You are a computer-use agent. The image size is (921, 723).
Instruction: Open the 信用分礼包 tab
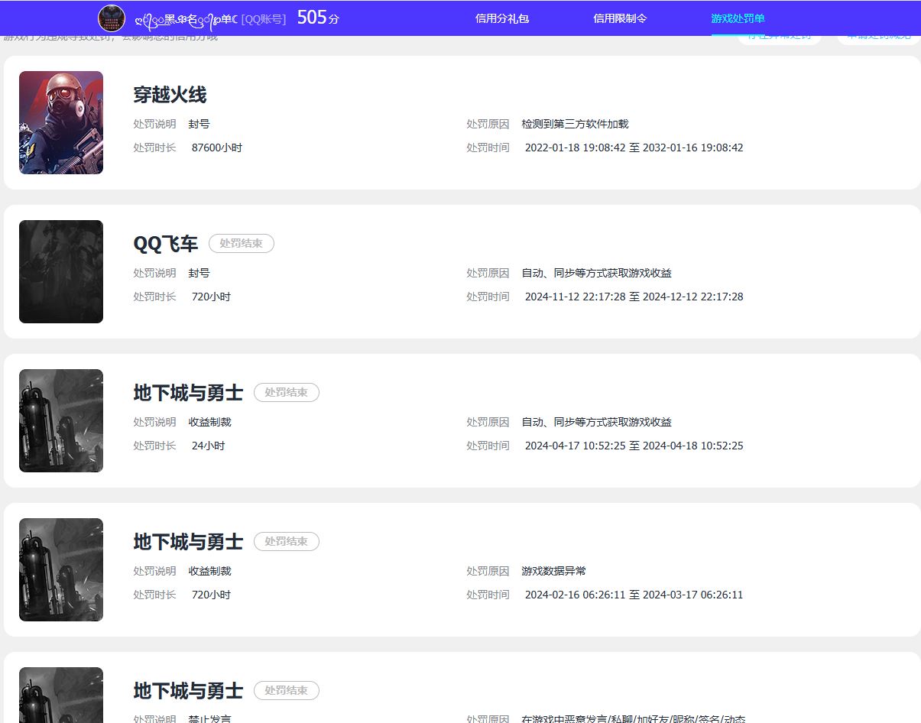click(501, 18)
